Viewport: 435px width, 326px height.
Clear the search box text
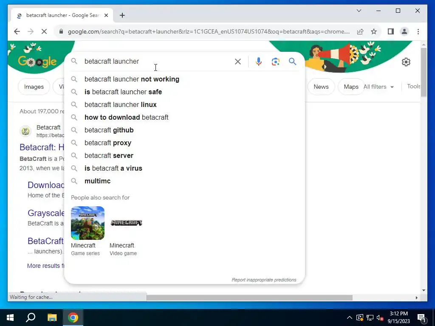238,62
